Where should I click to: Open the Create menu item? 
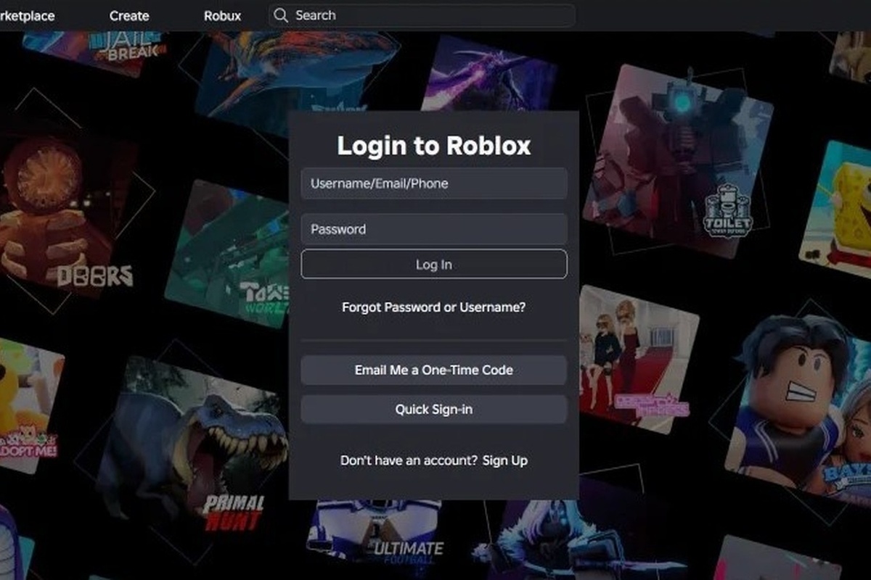click(x=129, y=15)
